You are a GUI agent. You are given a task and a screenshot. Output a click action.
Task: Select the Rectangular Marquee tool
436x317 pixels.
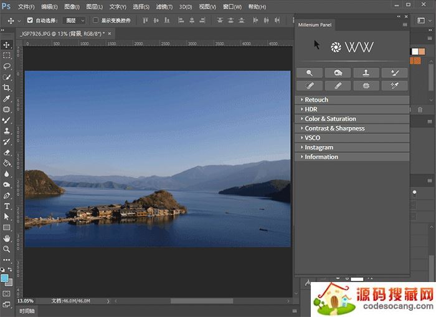point(7,55)
